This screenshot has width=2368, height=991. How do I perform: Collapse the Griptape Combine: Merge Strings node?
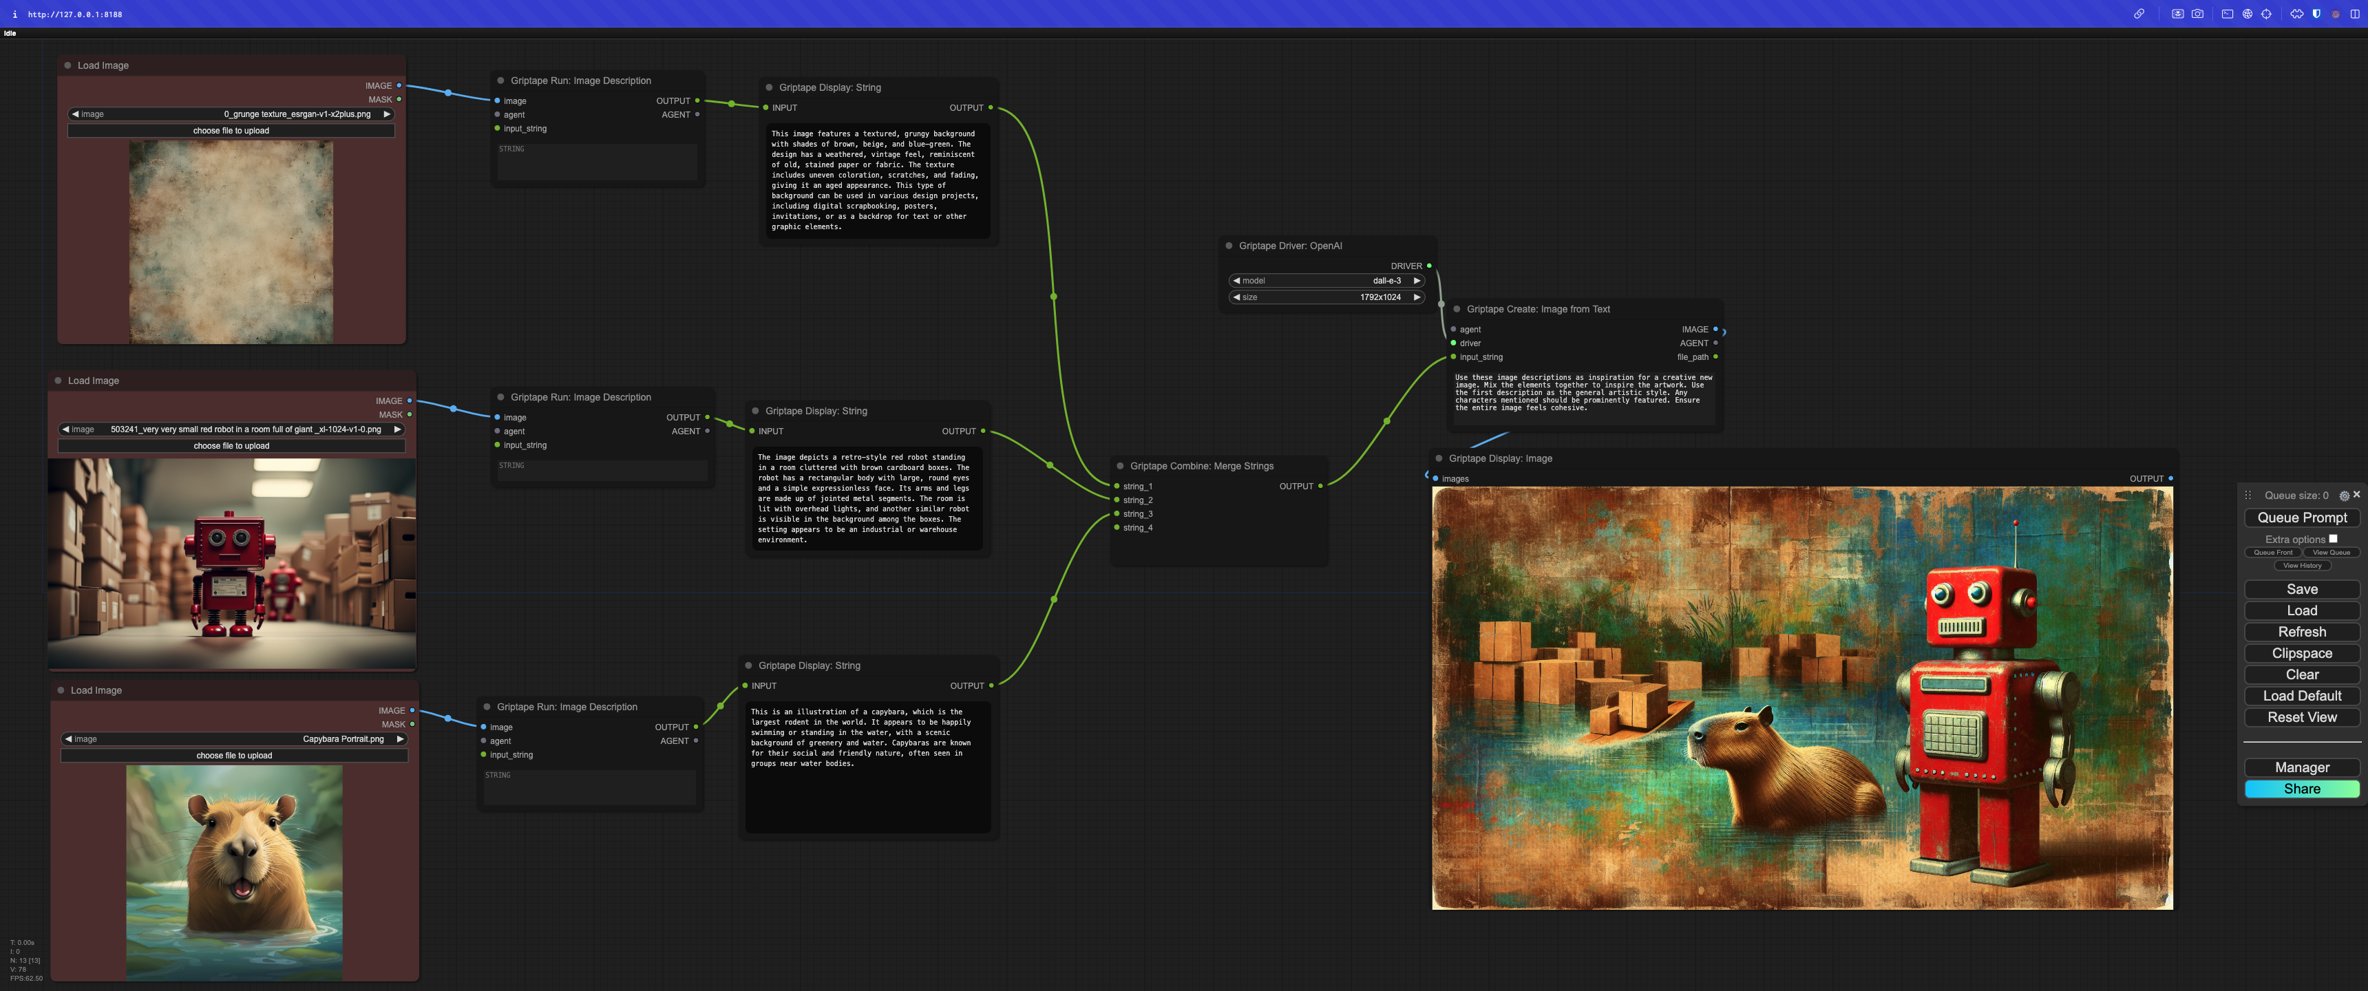pos(1120,466)
